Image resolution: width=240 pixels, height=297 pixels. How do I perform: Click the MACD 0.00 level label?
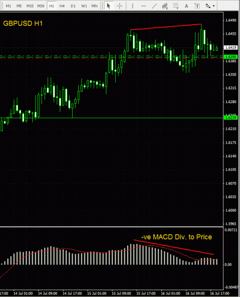228,264
